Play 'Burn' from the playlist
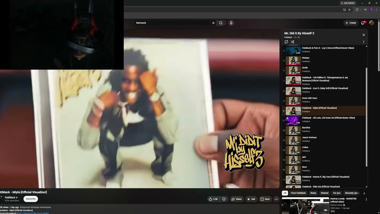 [324, 170]
